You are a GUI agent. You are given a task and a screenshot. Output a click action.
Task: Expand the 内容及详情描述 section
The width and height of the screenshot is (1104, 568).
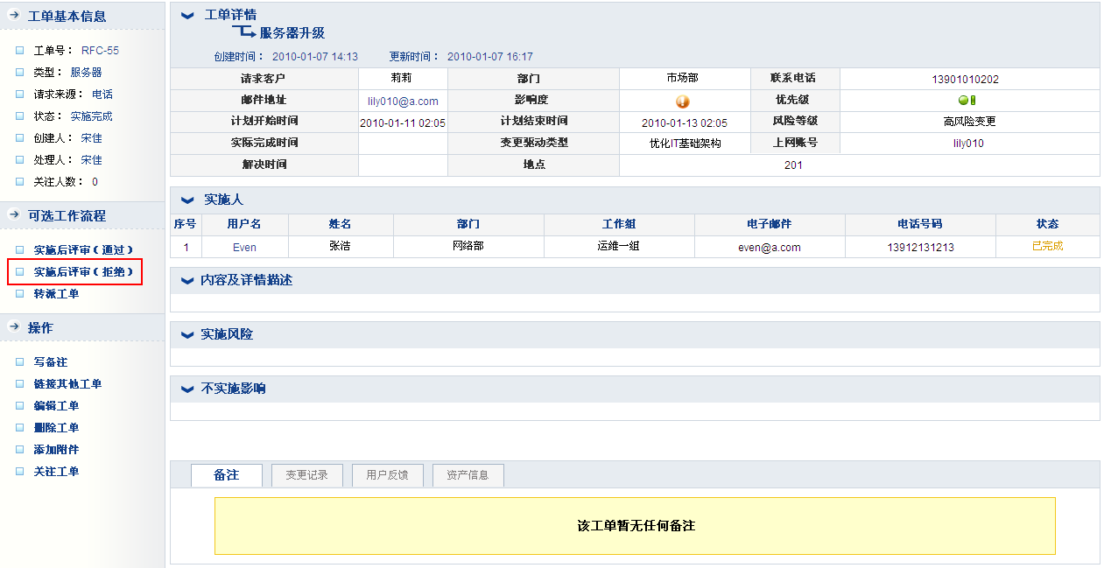[186, 281]
